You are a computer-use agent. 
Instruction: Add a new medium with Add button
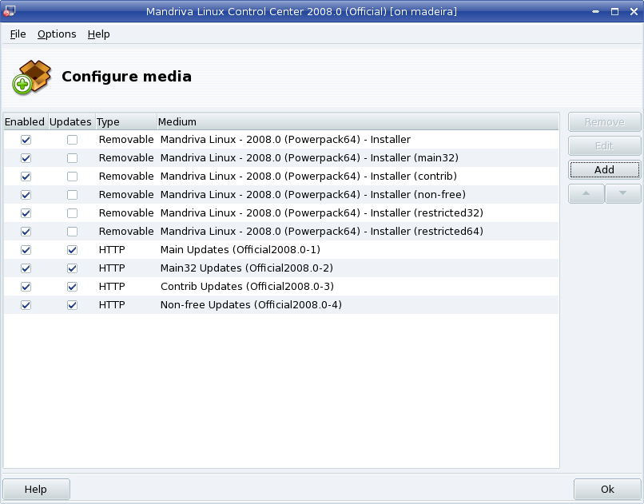[x=605, y=169]
